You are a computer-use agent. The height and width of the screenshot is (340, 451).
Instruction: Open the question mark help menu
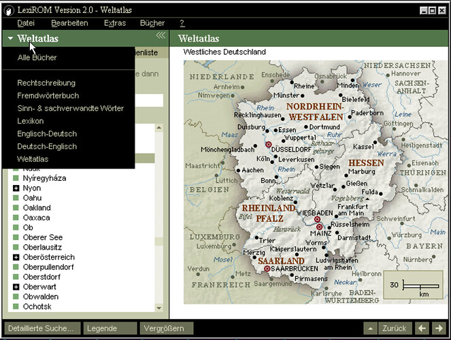[x=182, y=23]
